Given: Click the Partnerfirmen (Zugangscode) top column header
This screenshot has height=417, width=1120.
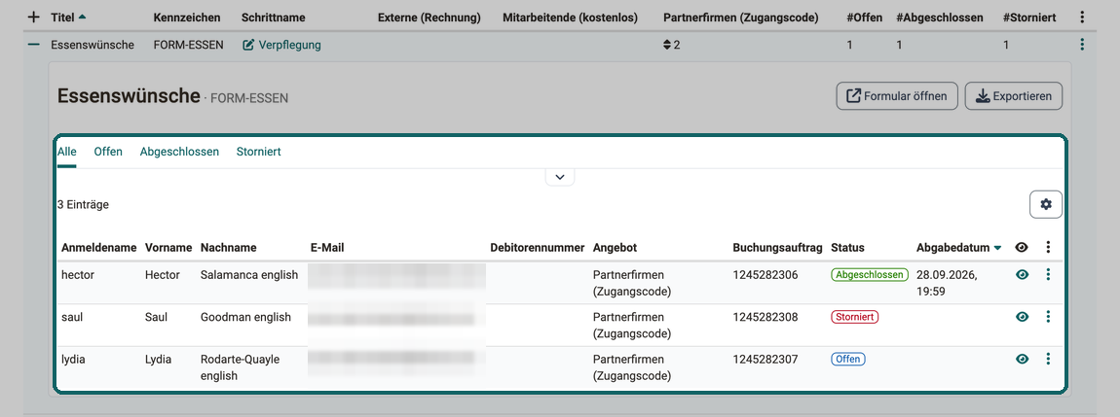Looking at the screenshot, I should click(x=741, y=17).
